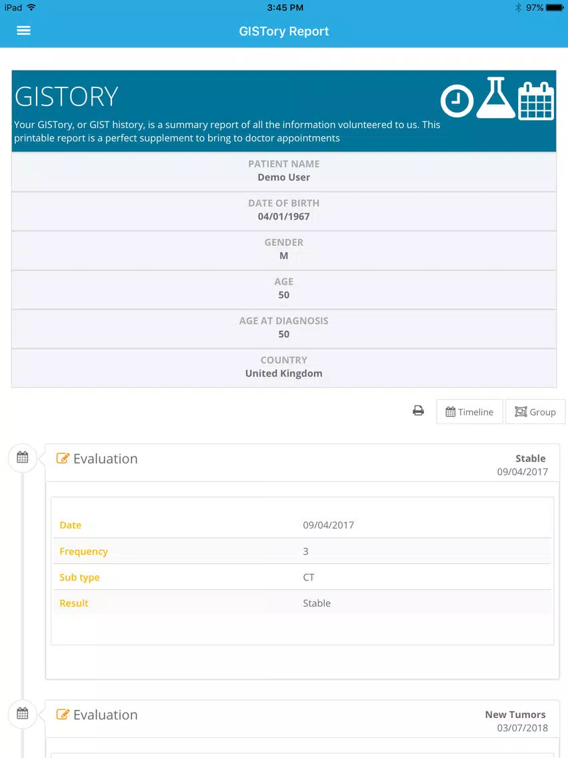This screenshot has width=568, height=758.
Task: Select patient name 'Demo User'
Action: pyautogui.click(x=284, y=177)
